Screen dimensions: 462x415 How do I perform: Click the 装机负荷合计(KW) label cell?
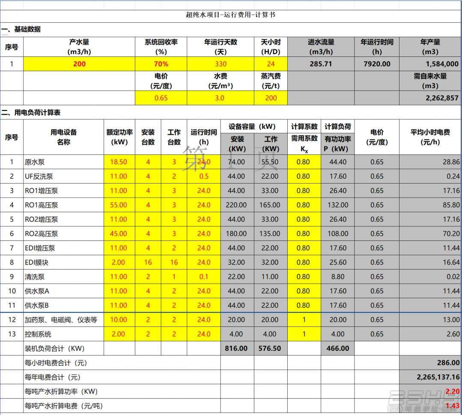pyautogui.click(x=64, y=349)
